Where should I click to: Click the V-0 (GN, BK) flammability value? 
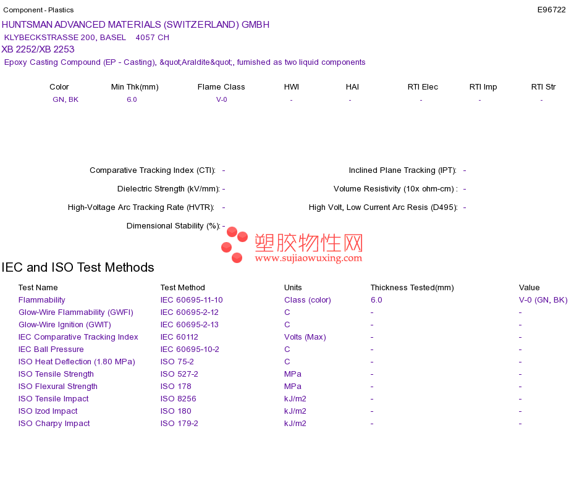(543, 300)
